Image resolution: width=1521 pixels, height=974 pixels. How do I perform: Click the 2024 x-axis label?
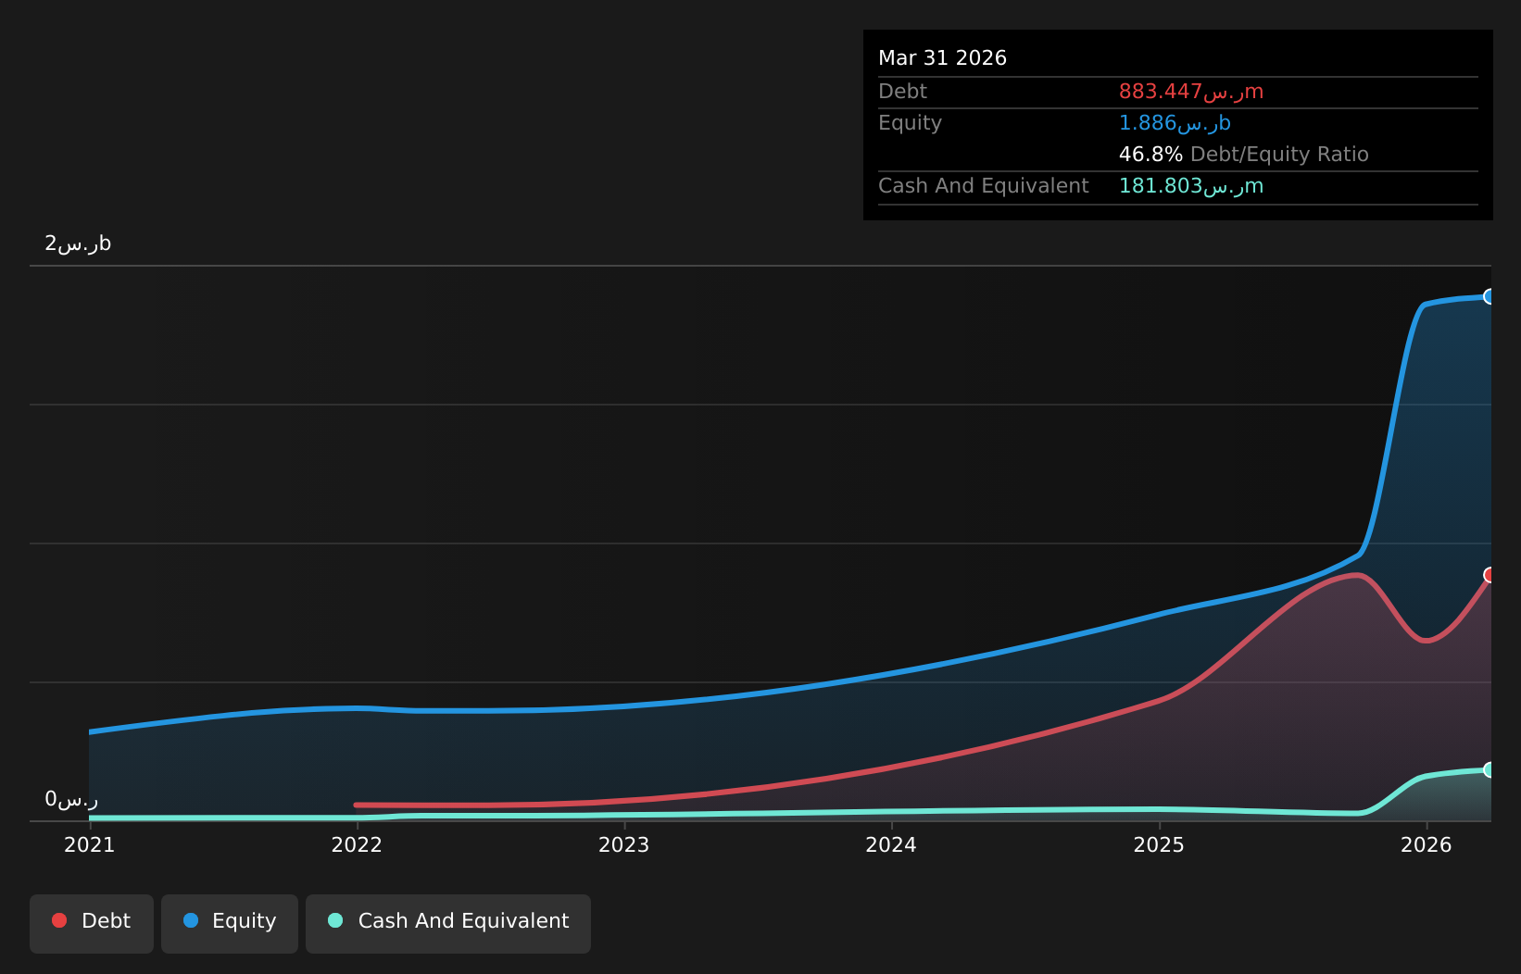coord(891,844)
